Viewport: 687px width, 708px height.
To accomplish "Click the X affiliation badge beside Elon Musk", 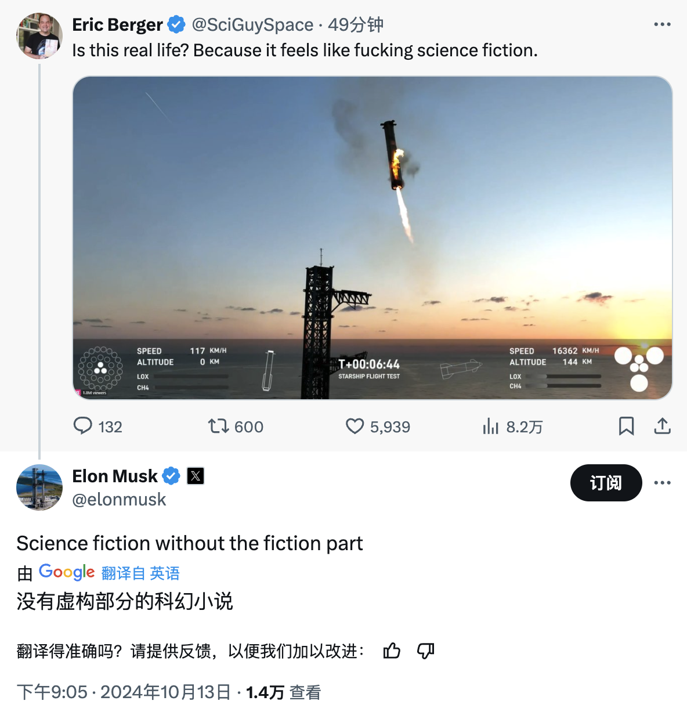I will pyautogui.click(x=196, y=476).
